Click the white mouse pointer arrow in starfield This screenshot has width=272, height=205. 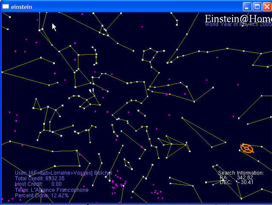click(x=54, y=27)
